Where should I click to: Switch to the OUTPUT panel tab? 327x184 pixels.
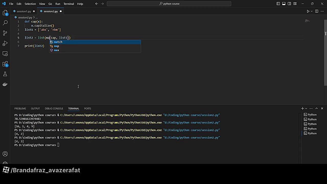point(35,108)
